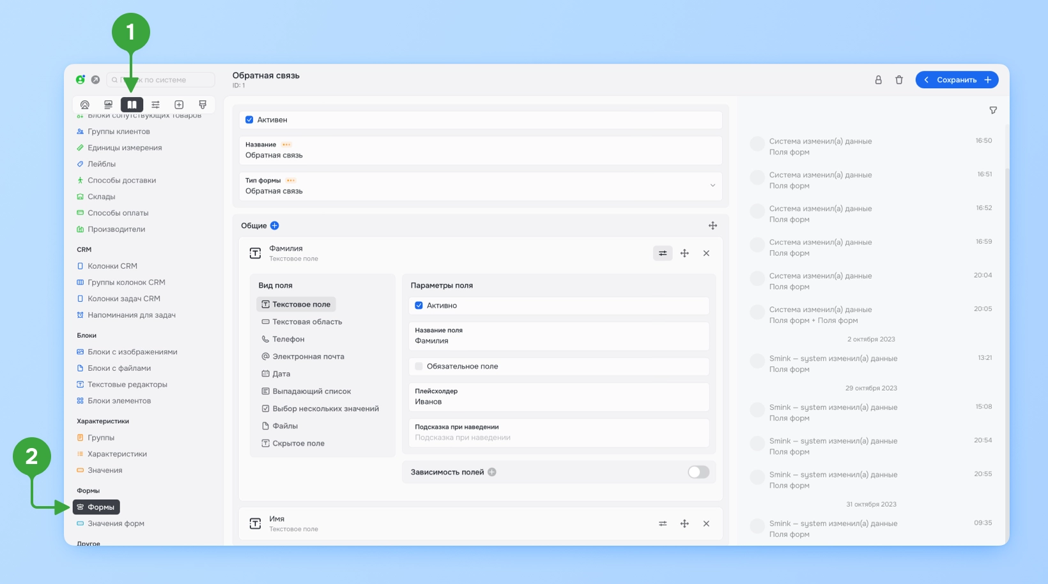Remove the Имя field with X
The height and width of the screenshot is (584, 1048).
706,523
